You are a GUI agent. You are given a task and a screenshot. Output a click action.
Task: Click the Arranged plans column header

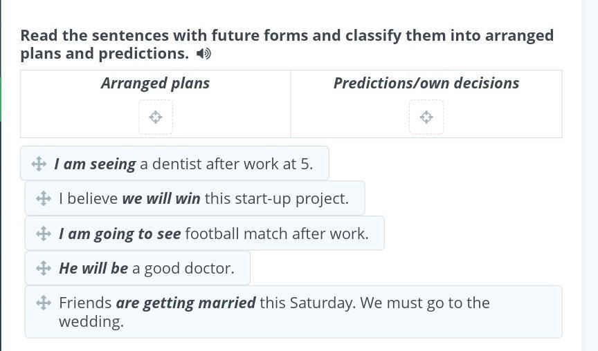click(155, 83)
